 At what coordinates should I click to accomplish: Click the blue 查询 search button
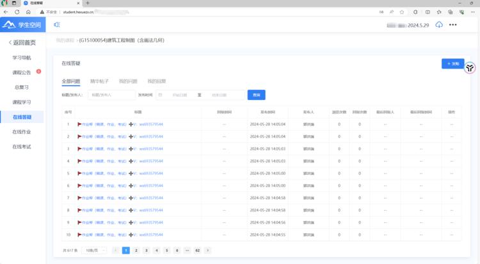[x=256, y=95]
